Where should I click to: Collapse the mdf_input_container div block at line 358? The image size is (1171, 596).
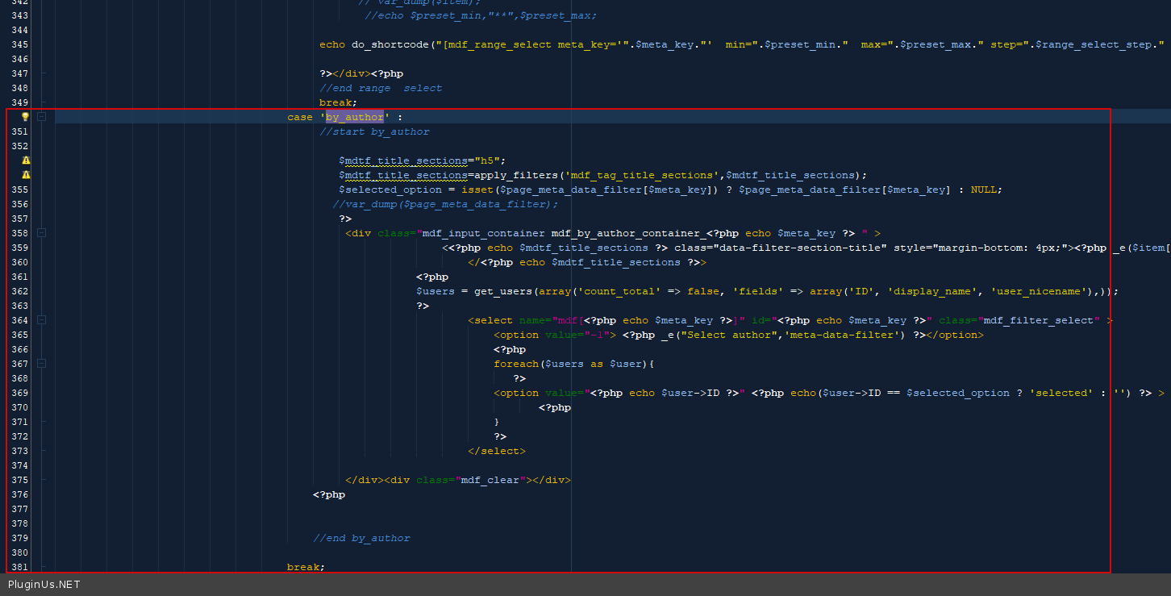pyautogui.click(x=42, y=233)
